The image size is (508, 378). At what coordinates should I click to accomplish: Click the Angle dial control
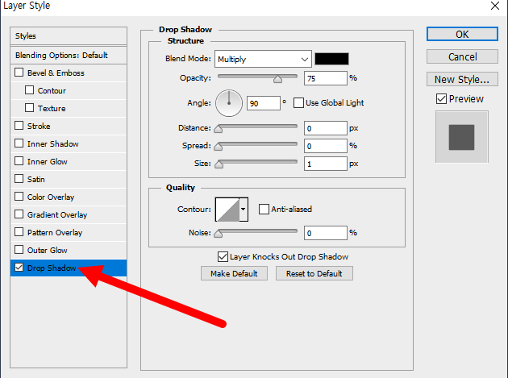[x=229, y=103]
